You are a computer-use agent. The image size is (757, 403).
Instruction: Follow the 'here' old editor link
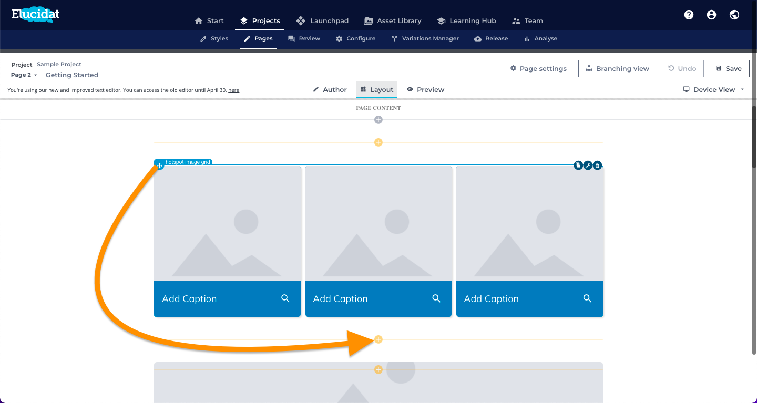point(233,90)
